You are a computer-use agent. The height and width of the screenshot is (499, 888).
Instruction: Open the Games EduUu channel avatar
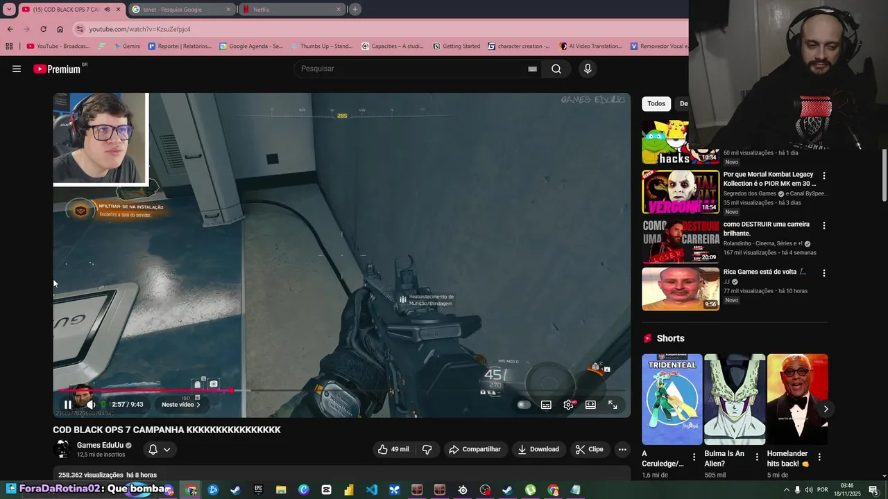[x=62, y=449]
